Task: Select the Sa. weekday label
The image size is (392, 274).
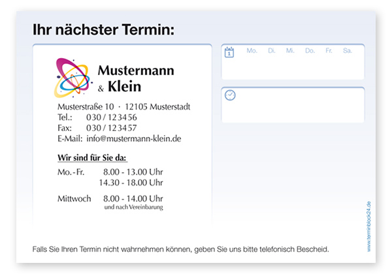Action: point(348,50)
